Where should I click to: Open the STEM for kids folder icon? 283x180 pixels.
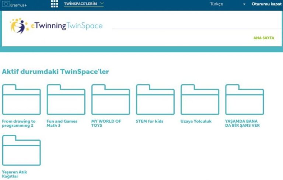click(x=155, y=100)
